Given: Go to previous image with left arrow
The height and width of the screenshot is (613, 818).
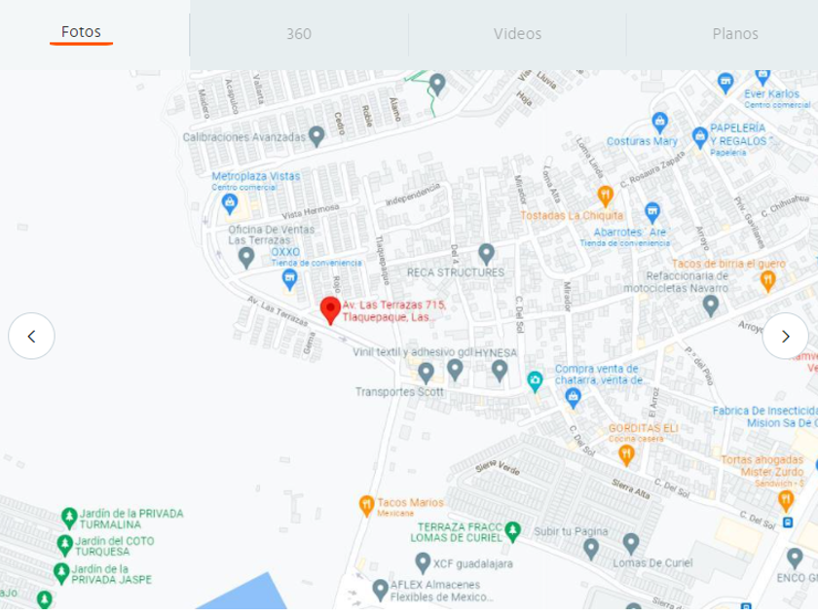Looking at the screenshot, I should click(x=31, y=337).
